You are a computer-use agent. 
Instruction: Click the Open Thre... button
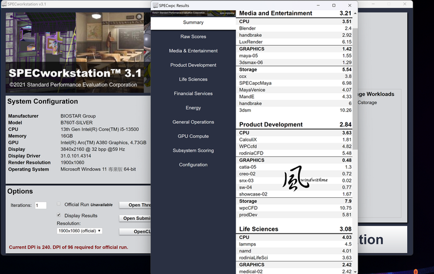(x=135, y=205)
